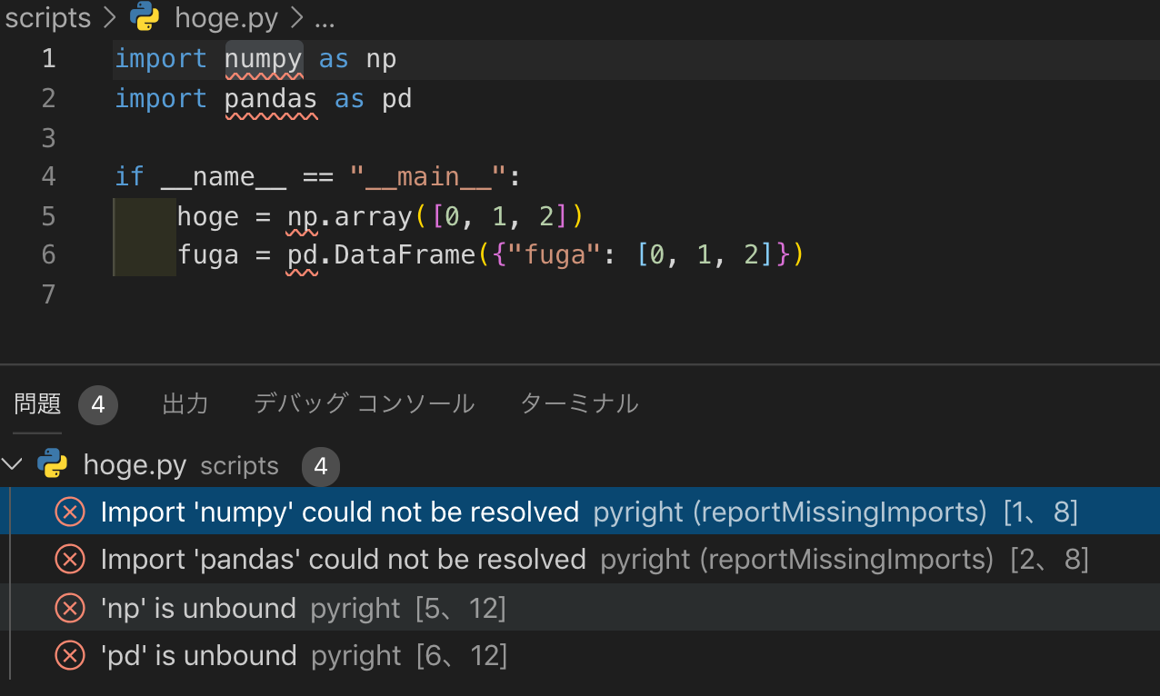Collapse the hoge.py problems group chevron
The image size is (1160, 696).
point(13,465)
